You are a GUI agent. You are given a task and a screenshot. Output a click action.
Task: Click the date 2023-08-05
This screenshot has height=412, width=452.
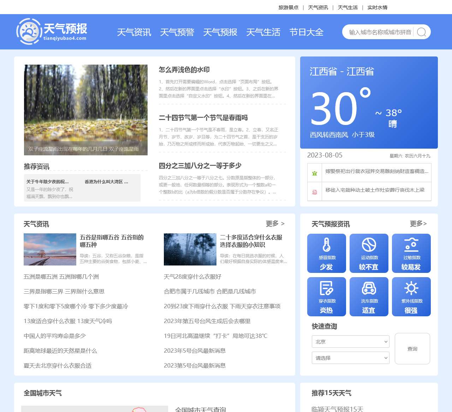(325, 155)
